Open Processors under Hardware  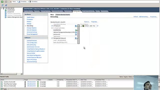30,19
